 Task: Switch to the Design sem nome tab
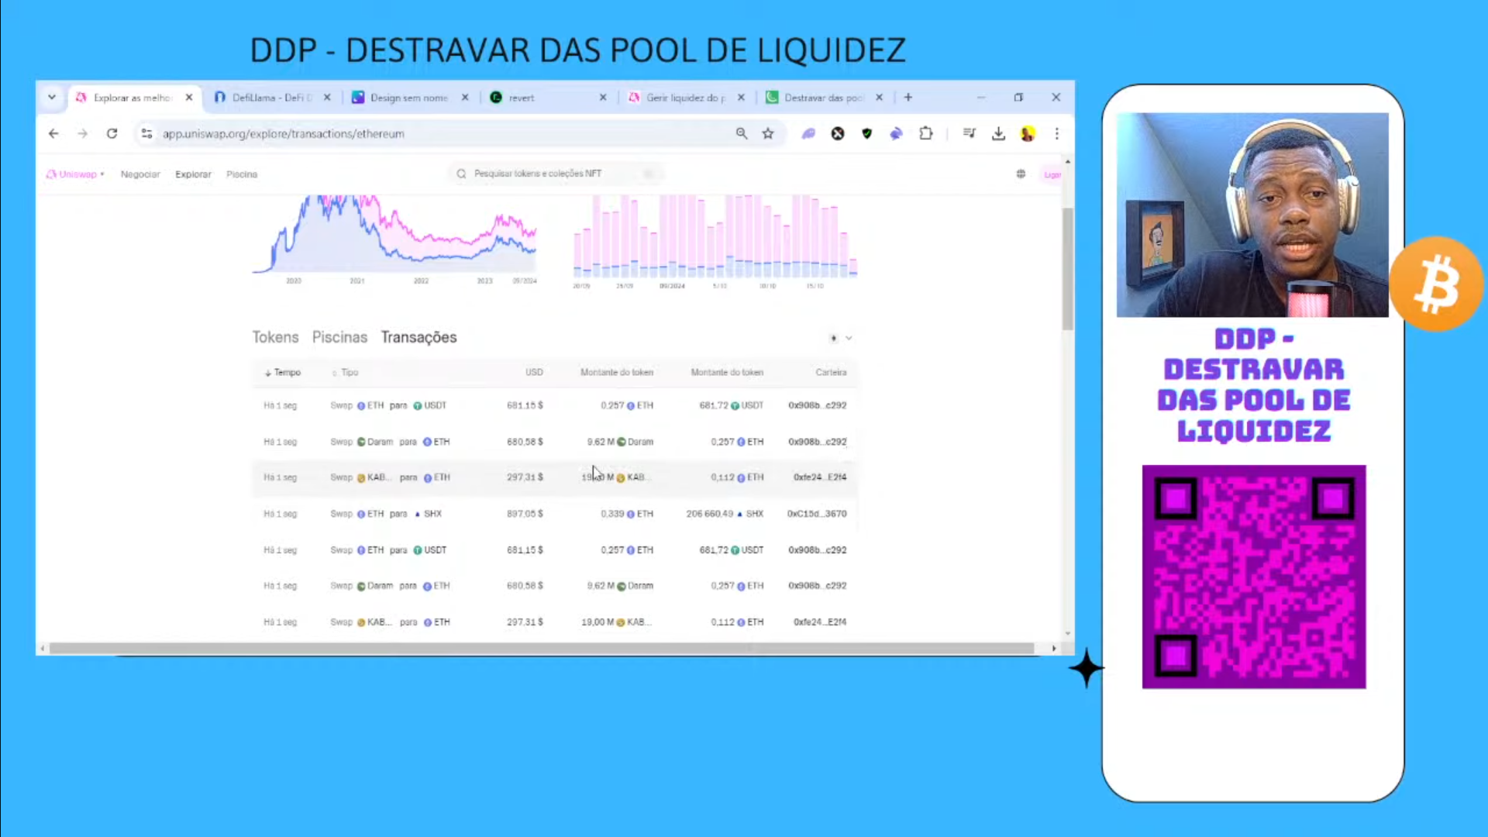[409, 97]
